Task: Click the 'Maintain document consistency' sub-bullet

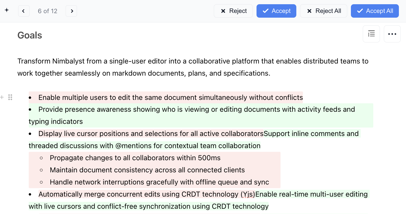Action: pos(147,170)
